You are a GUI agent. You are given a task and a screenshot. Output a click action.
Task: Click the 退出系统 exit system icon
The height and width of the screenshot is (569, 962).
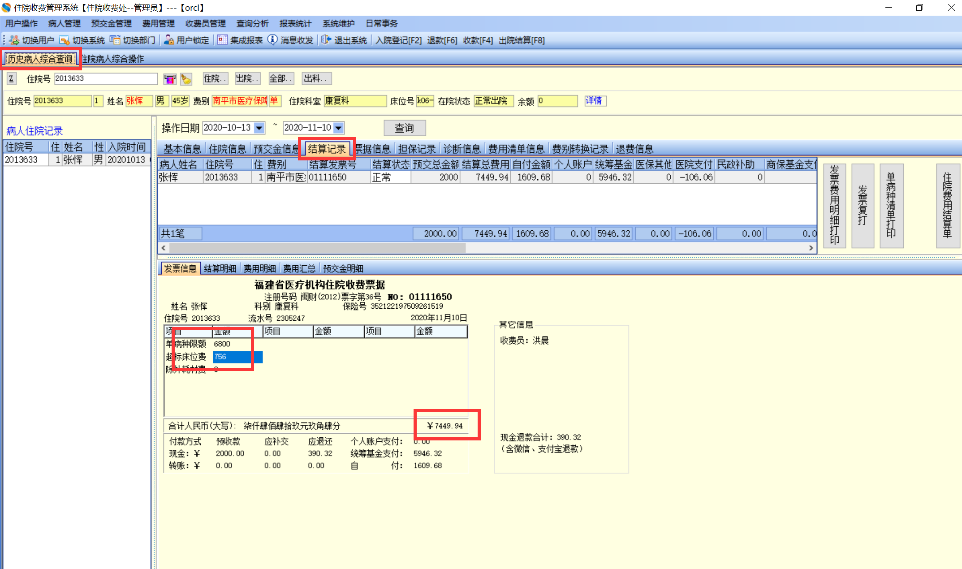point(326,40)
